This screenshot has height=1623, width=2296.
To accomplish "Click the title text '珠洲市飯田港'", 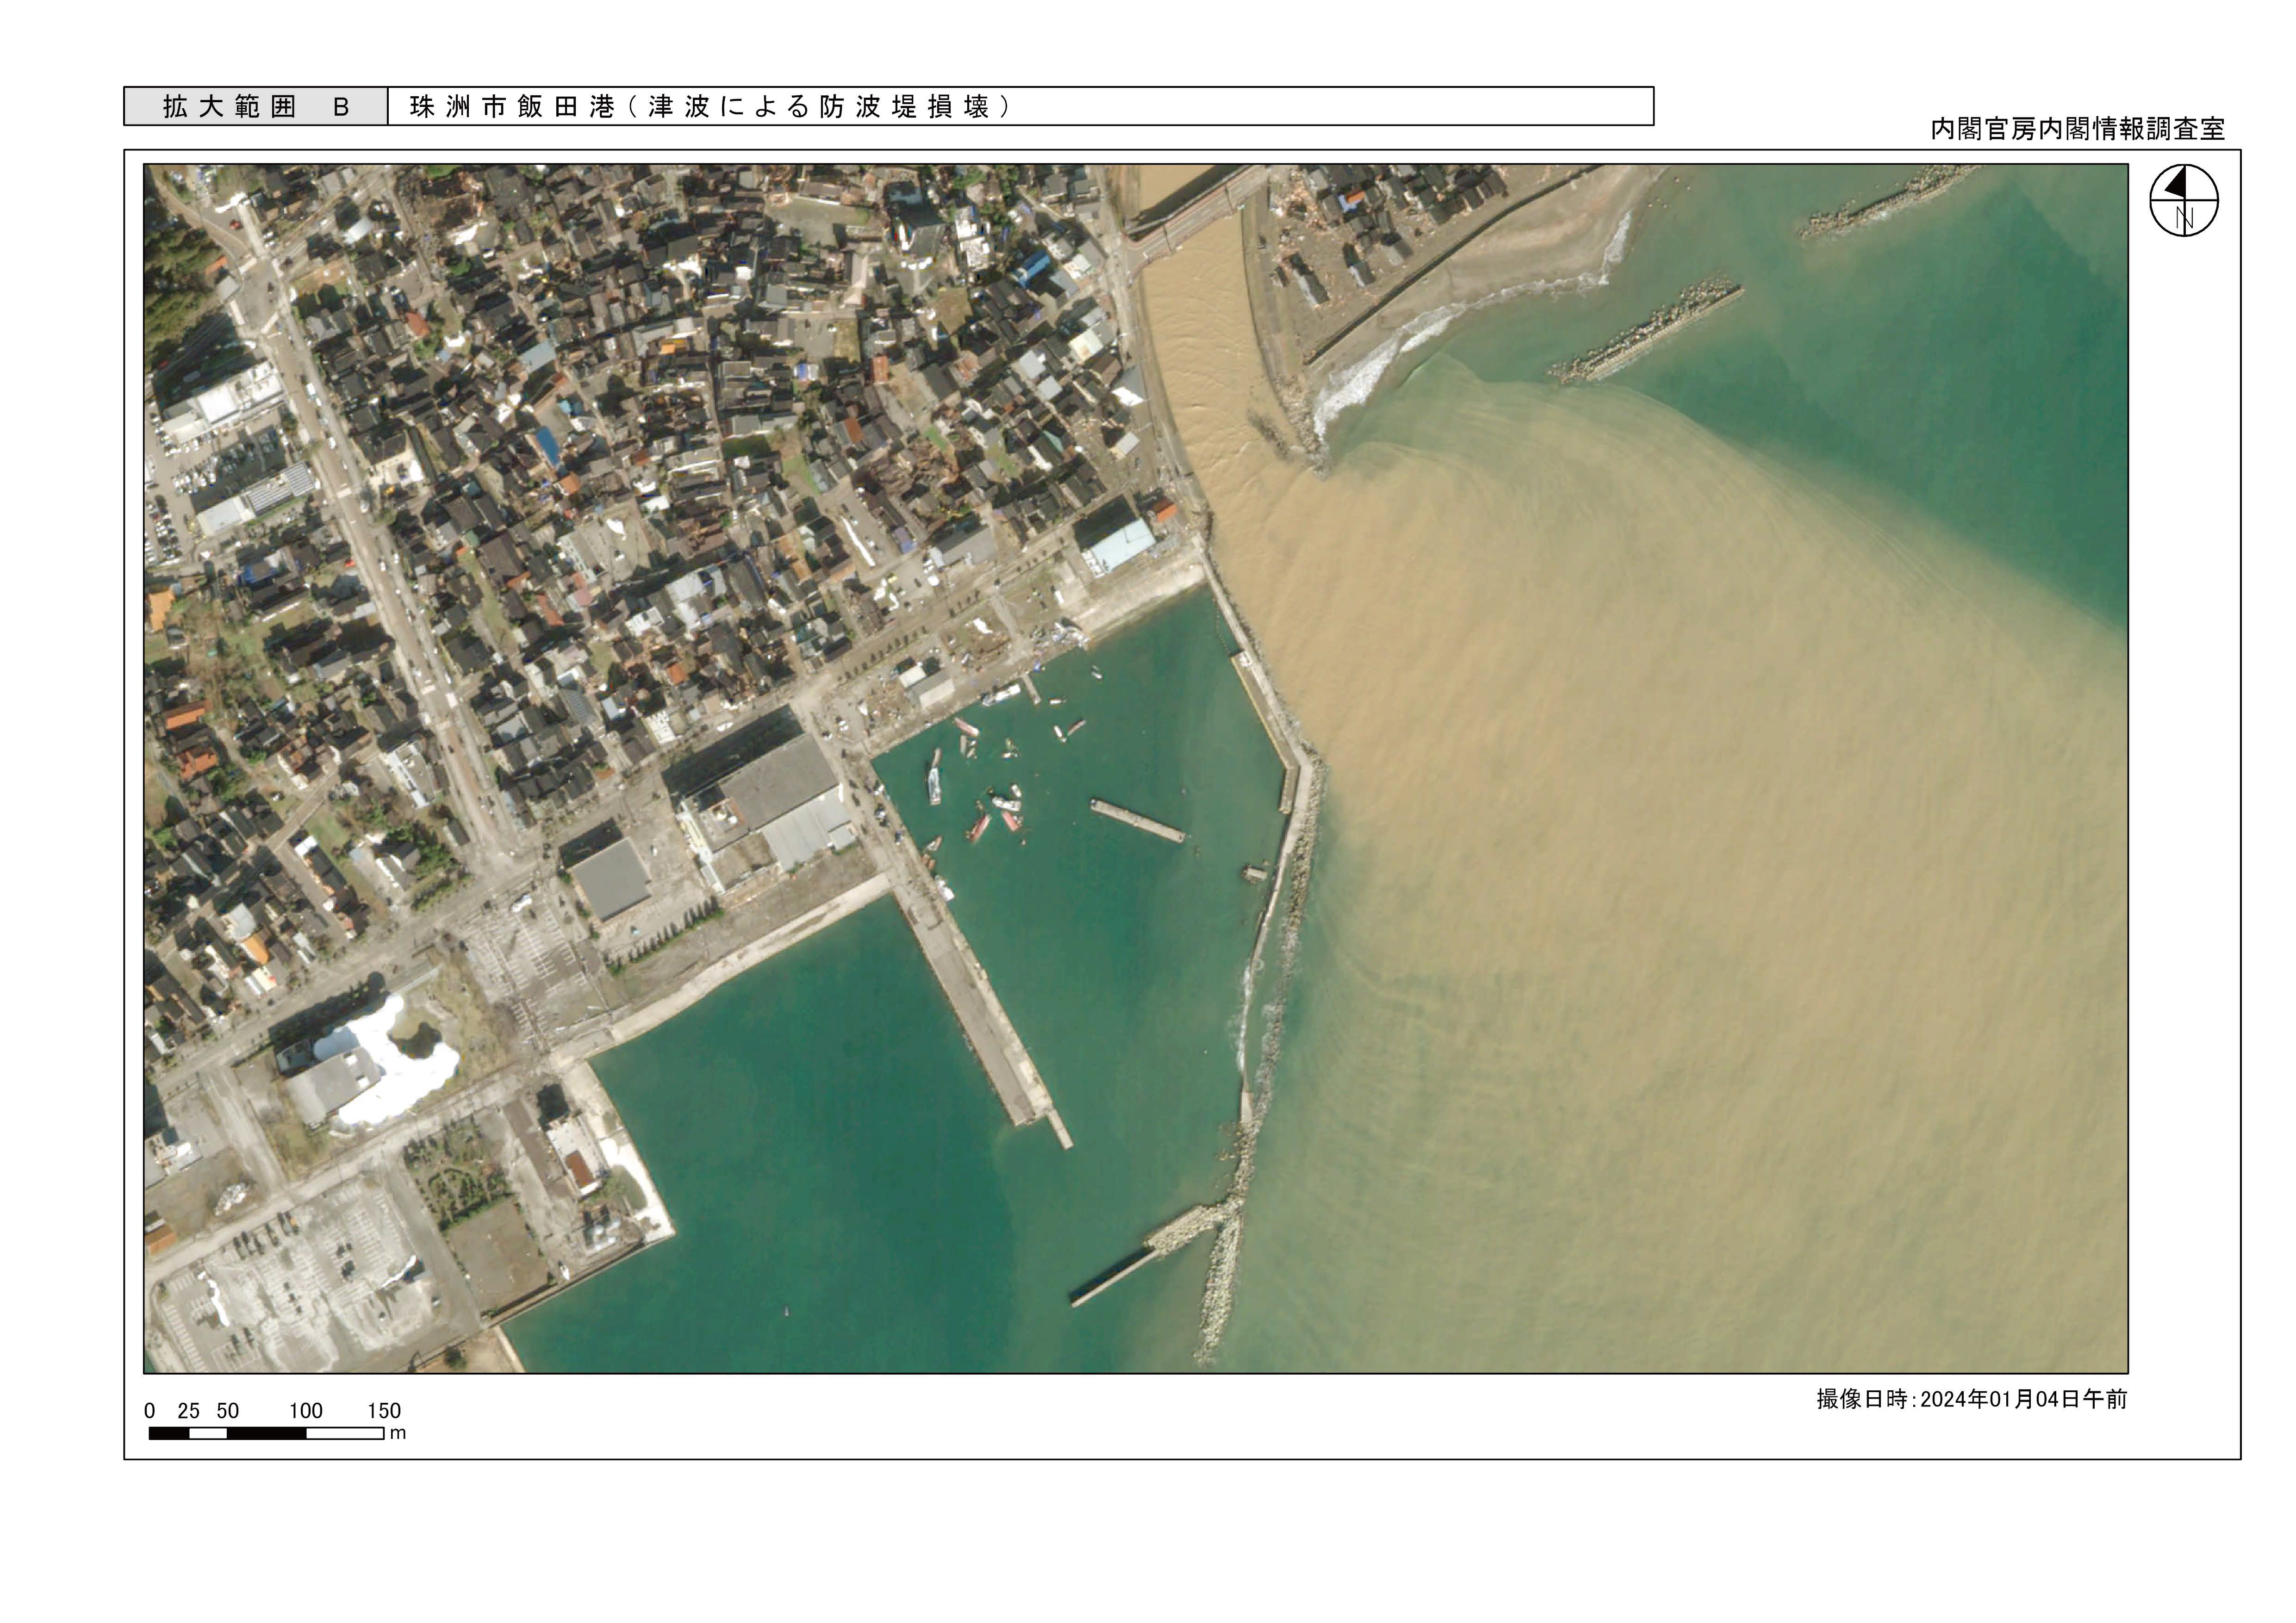I will (511, 107).
